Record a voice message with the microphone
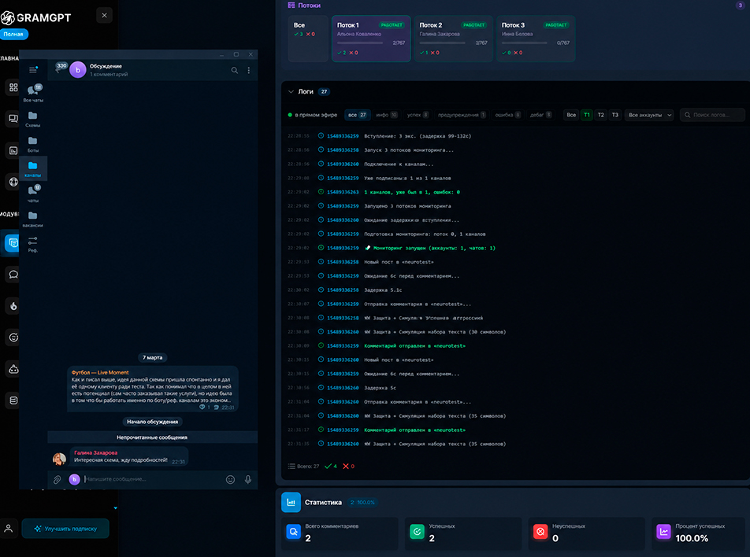 247,480
